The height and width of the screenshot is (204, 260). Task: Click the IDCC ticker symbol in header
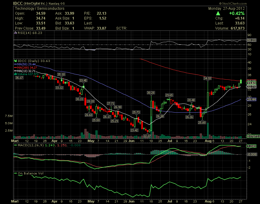(x=18, y=3)
